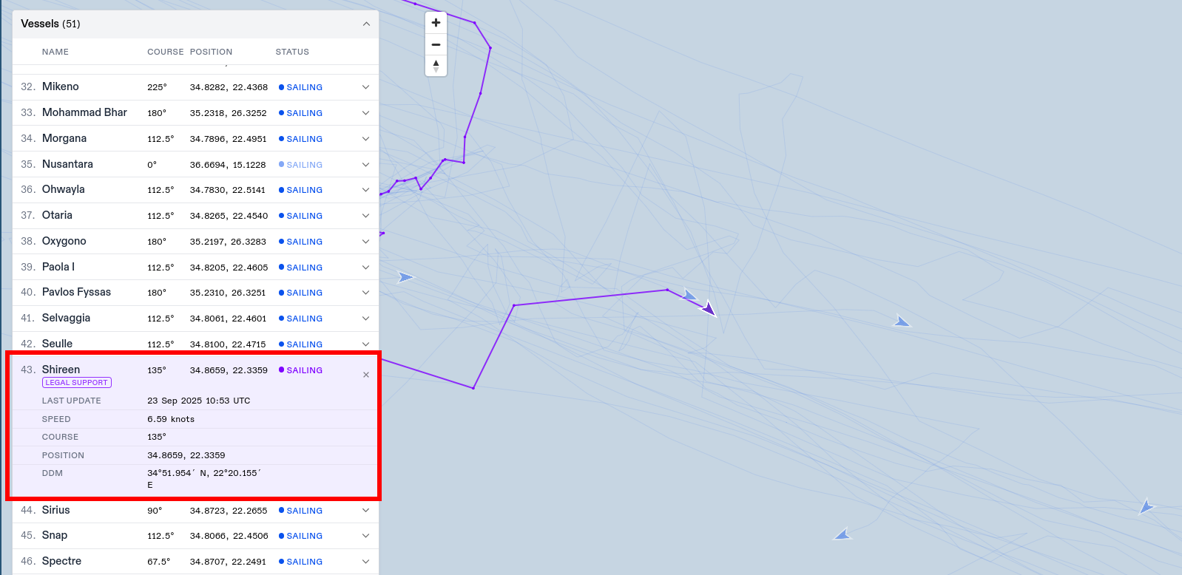Select the Pavlos Fyssas vessel entry
1182x575 pixels.
click(x=76, y=292)
